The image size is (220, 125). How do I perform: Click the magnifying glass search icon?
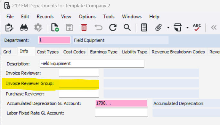pos(127,27)
